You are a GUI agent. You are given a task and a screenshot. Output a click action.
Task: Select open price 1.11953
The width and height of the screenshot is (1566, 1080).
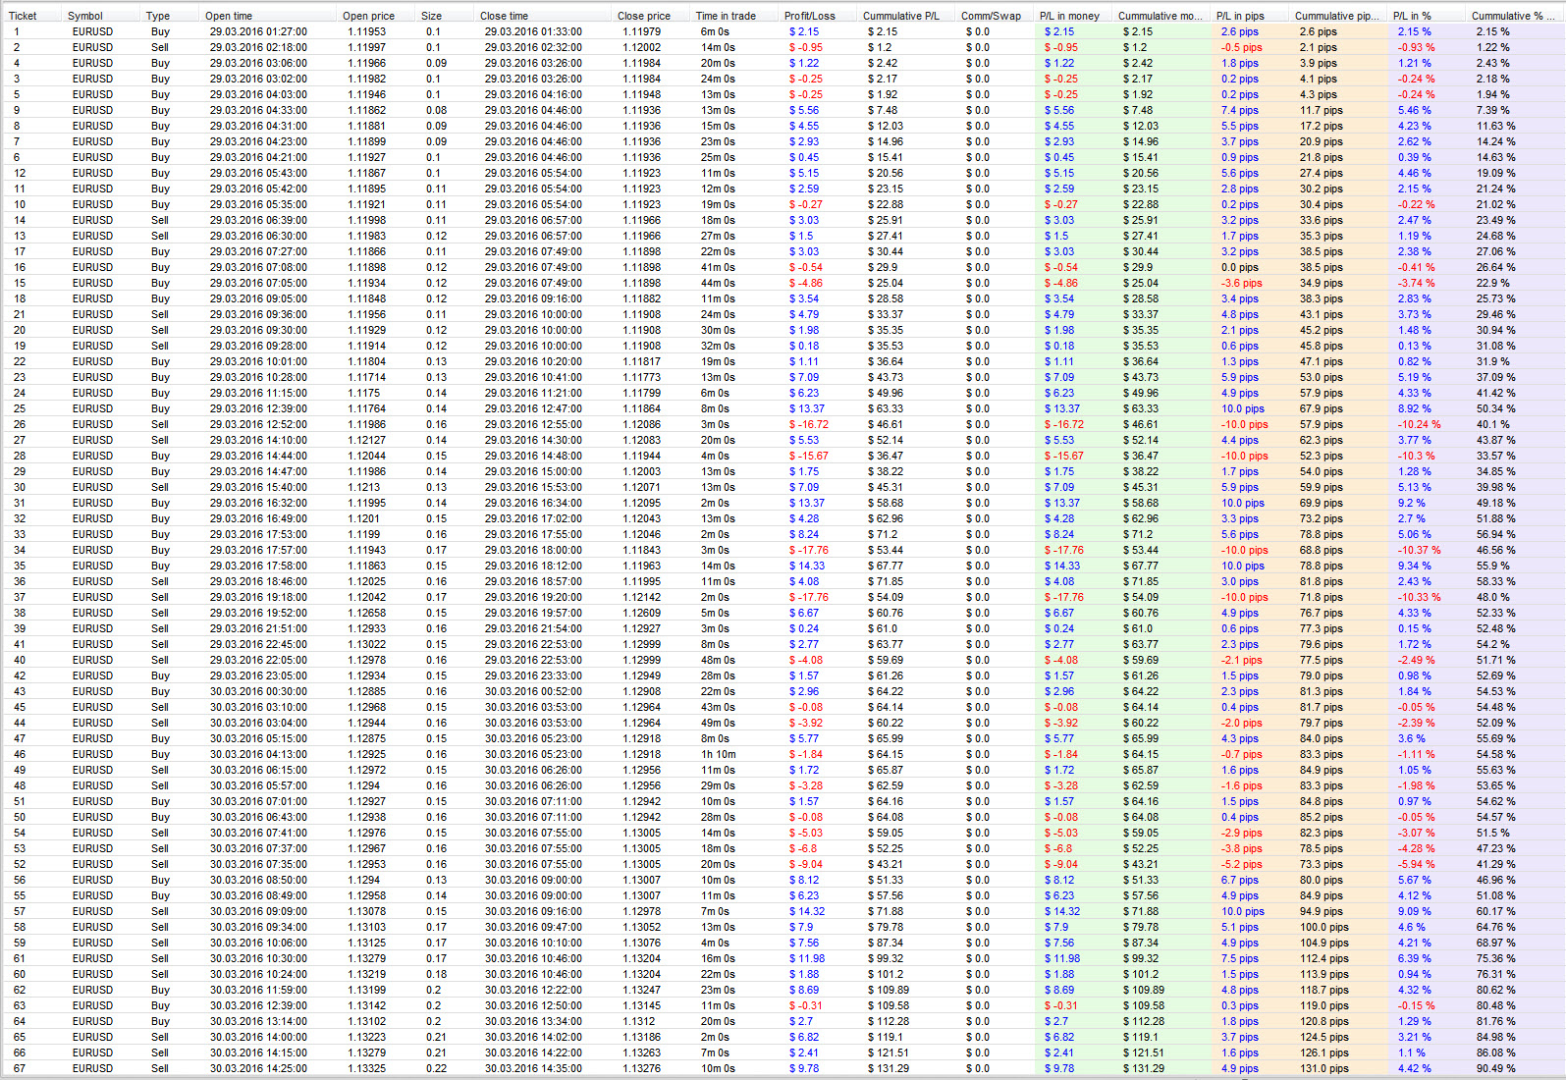[366, 31]
